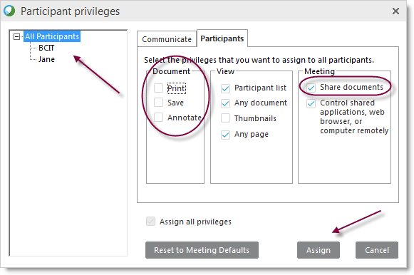The height and width of the screenshot is (275, 414).
Task: Switch to the Communicate tab
Action: tap(167, 39)
